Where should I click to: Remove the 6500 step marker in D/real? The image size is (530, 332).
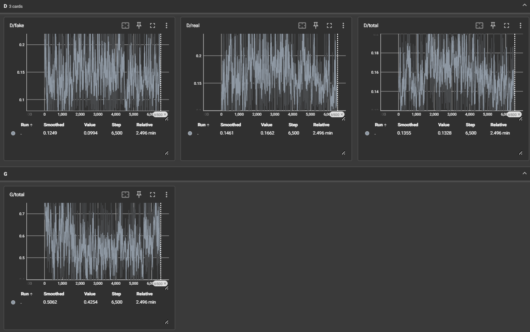point(342,114)
